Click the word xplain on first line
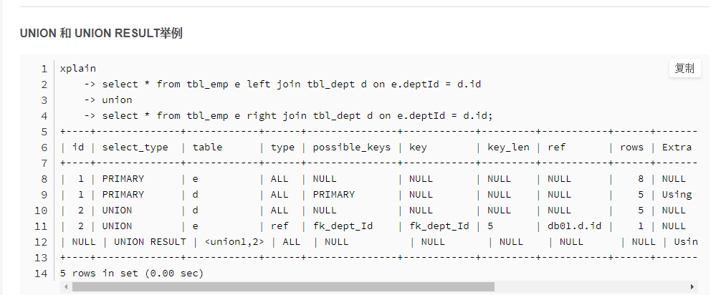721x295 pixels. pyautogui.click(x=78, y=69)
